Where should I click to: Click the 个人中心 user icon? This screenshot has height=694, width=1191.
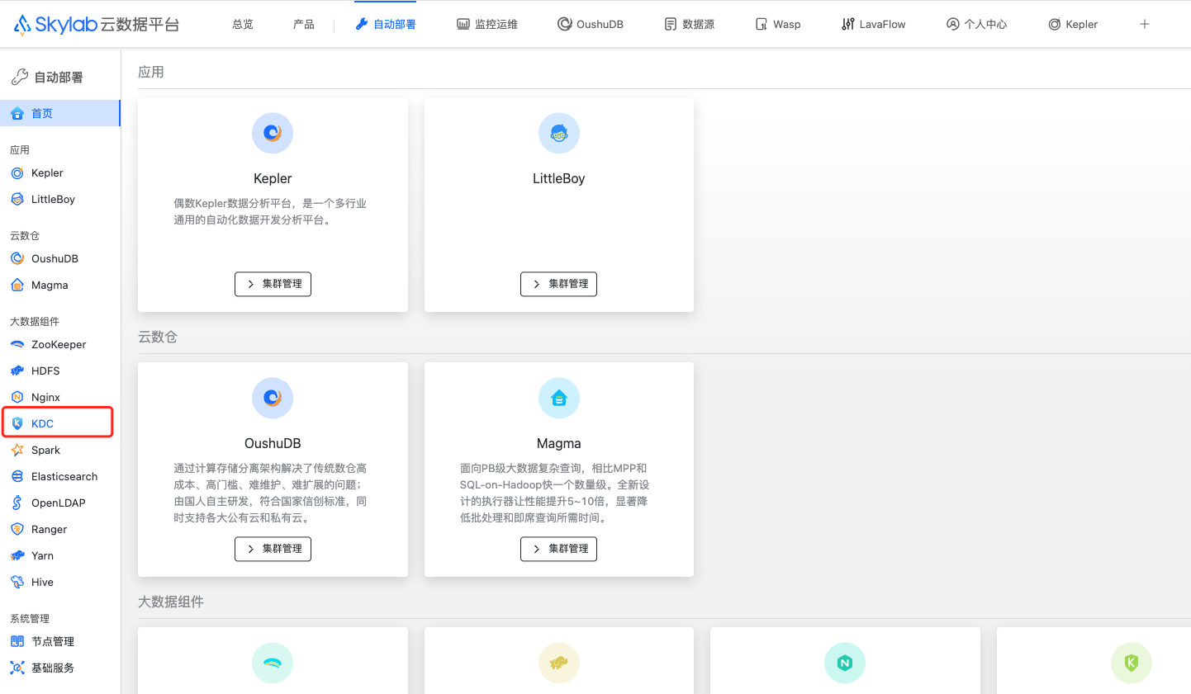point(953,25)
